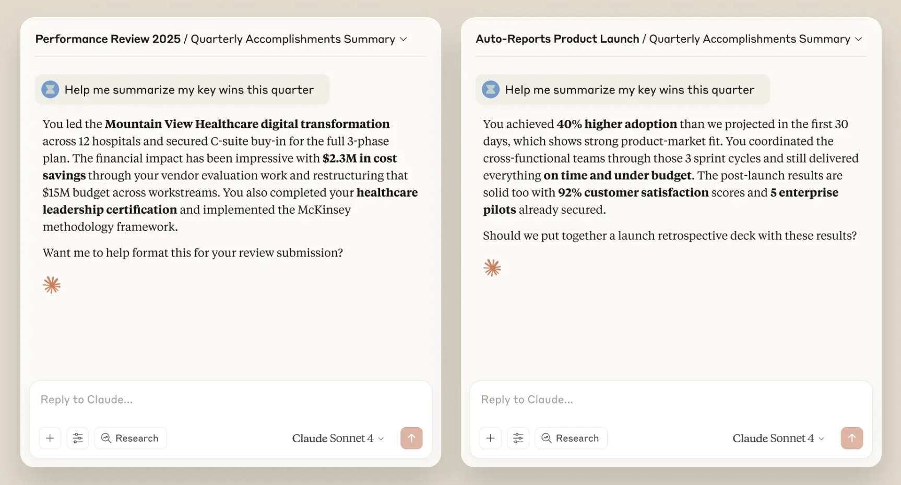Screen dimensions: 901x485
Task: Click user avatar in Auto-Reports chat message
Action: (x=491, y=90)
